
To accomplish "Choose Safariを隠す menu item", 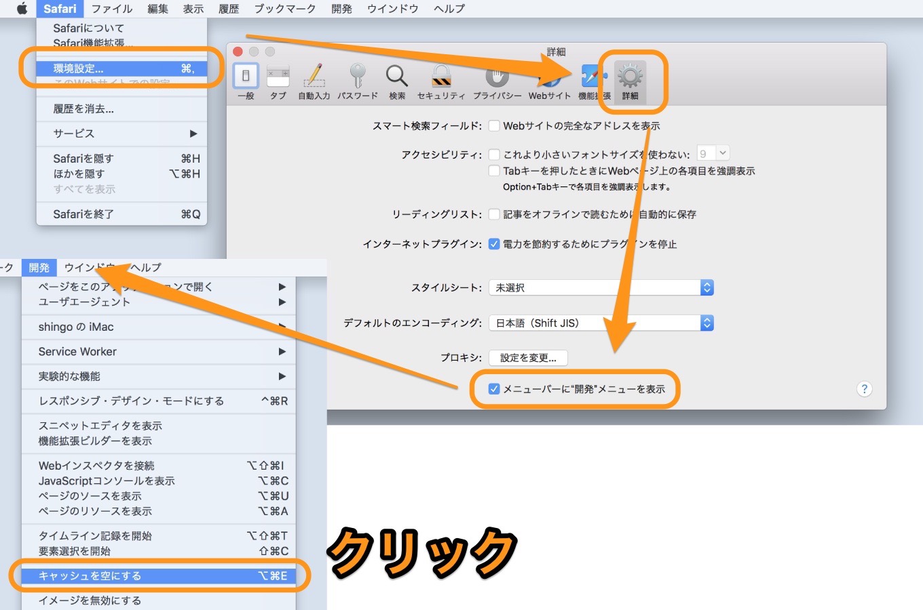I will click(x=121, y=159).
